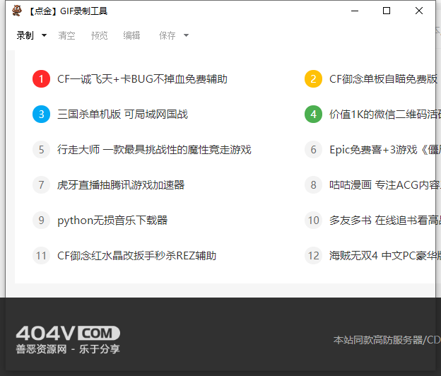Click the 预览 toolbar item

click(x=99, y=35)
